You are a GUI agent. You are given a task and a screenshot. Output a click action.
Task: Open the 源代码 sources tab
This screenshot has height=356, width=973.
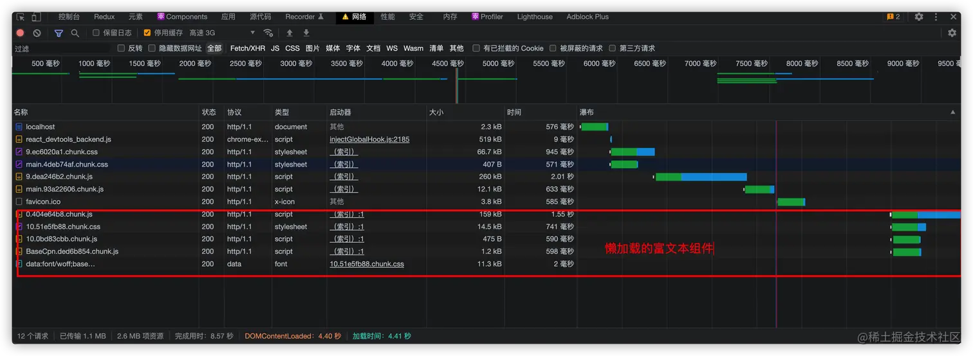pyautogui.click(x=261, y=17)
